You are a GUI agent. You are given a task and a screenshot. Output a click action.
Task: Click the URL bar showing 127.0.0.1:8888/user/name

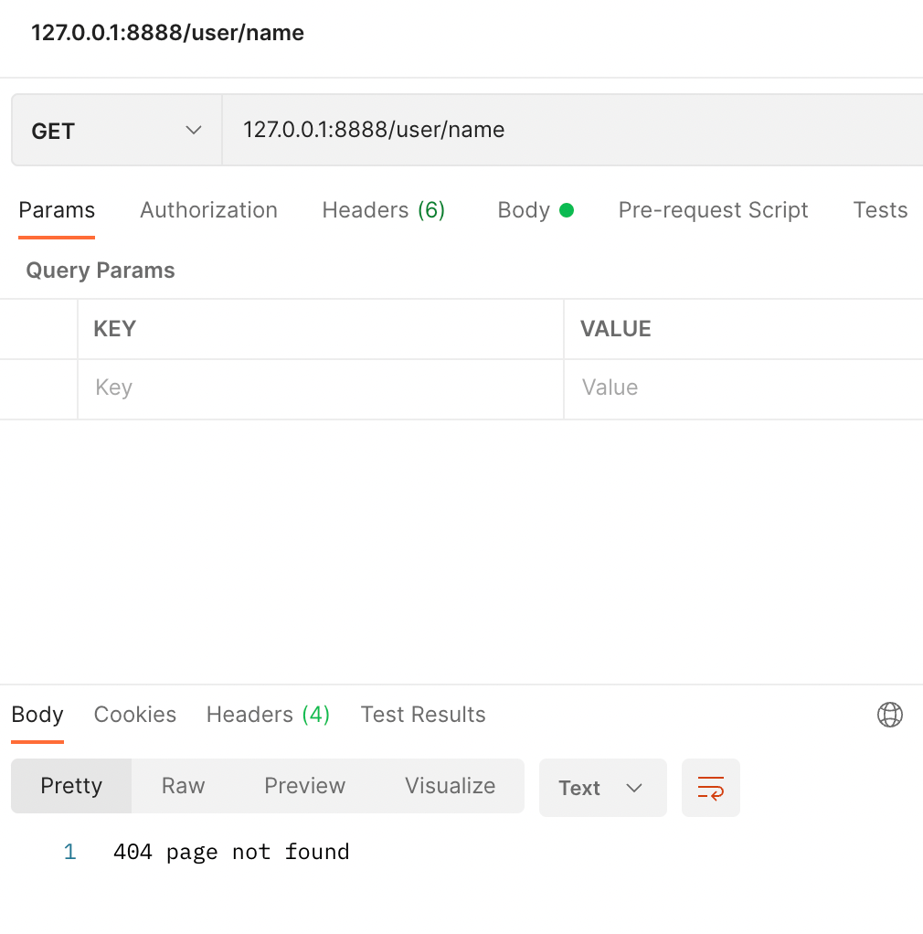[x=457, y=130]
